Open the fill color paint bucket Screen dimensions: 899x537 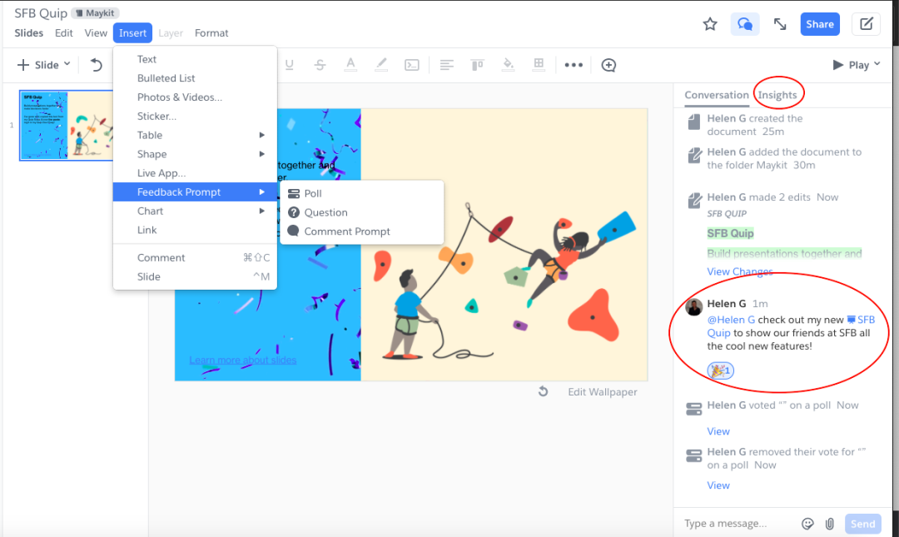click(509, 65)
